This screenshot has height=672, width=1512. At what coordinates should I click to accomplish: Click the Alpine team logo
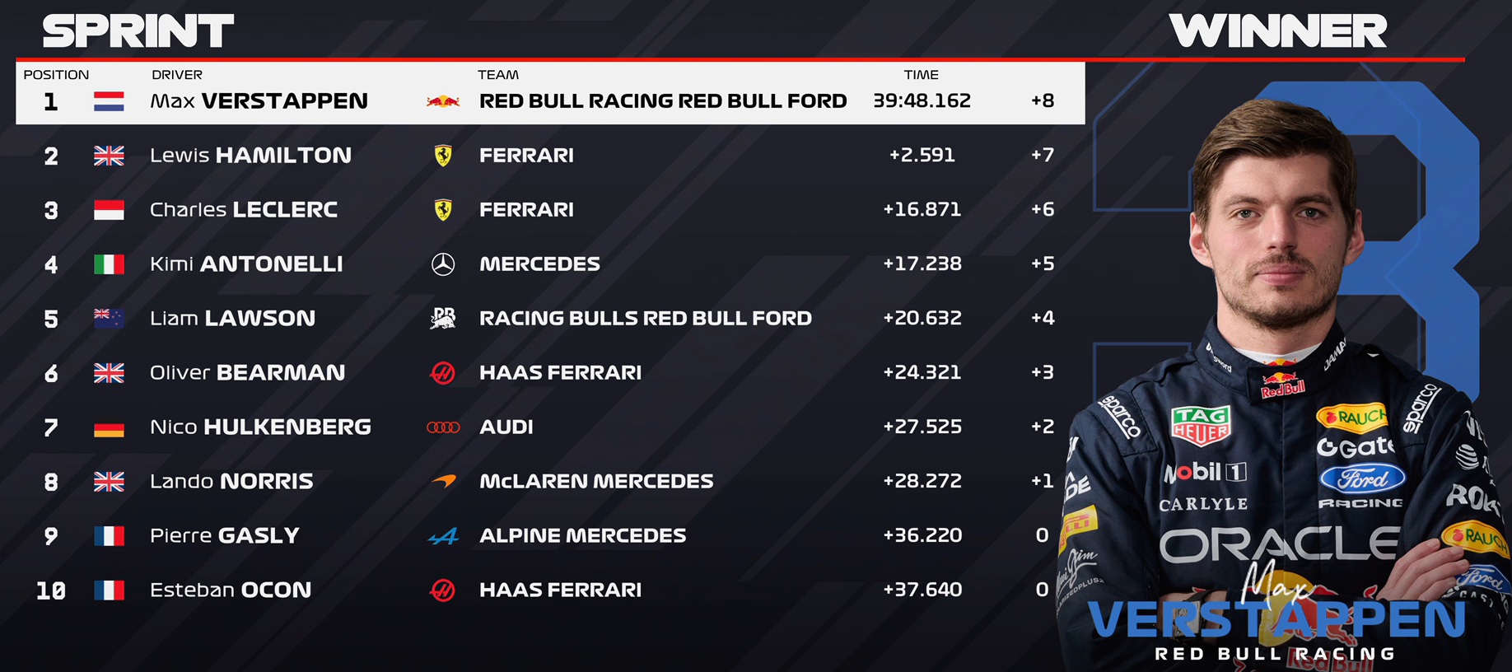(x=444, y=536)
